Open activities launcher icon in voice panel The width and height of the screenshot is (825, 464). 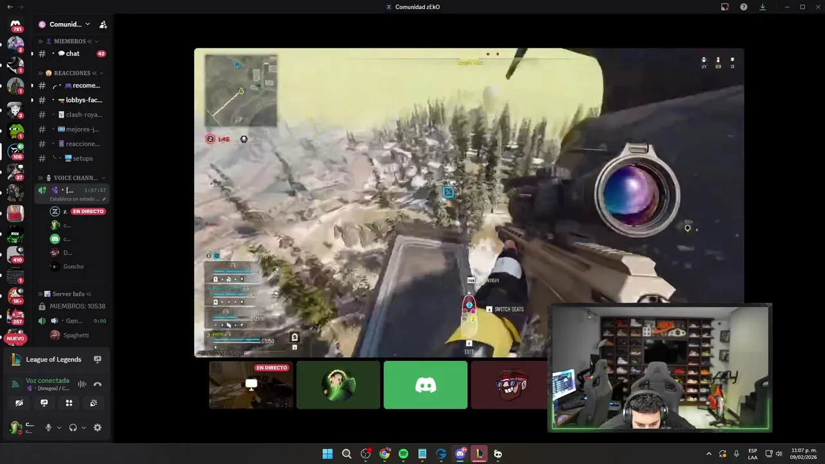click(69, 403)
